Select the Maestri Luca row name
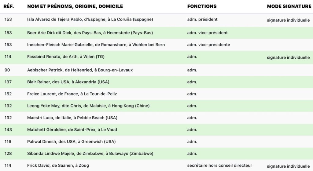This screenshot has height=171, width=313. (72, 118)
